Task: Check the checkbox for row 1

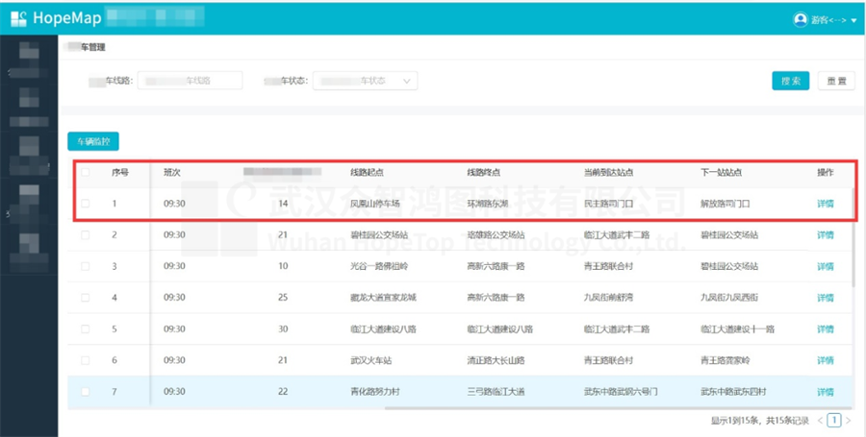Action: point(85,204)
